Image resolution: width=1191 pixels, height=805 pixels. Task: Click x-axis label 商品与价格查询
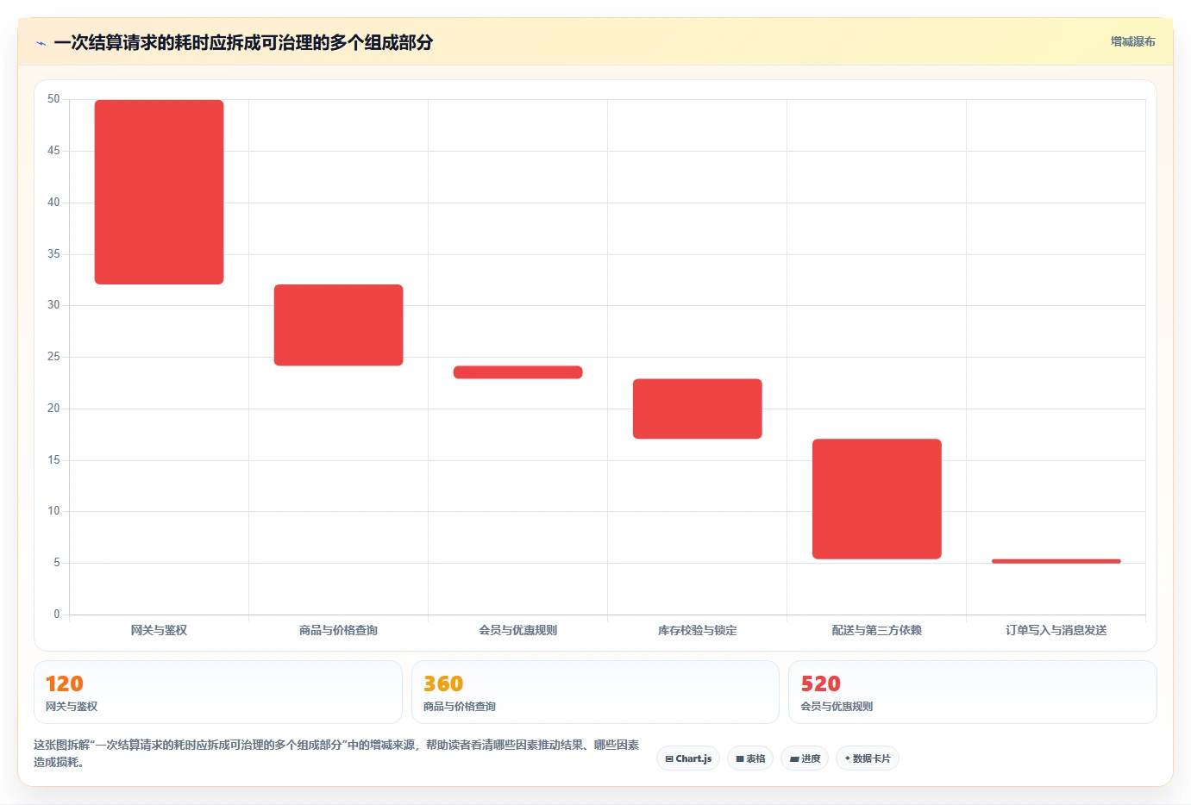[338, 630]
